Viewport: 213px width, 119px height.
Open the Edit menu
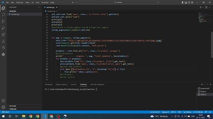coord(12,2)
